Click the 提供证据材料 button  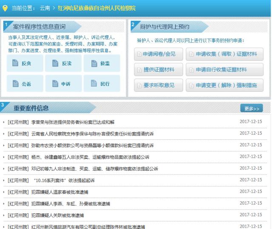pos(159,70)
